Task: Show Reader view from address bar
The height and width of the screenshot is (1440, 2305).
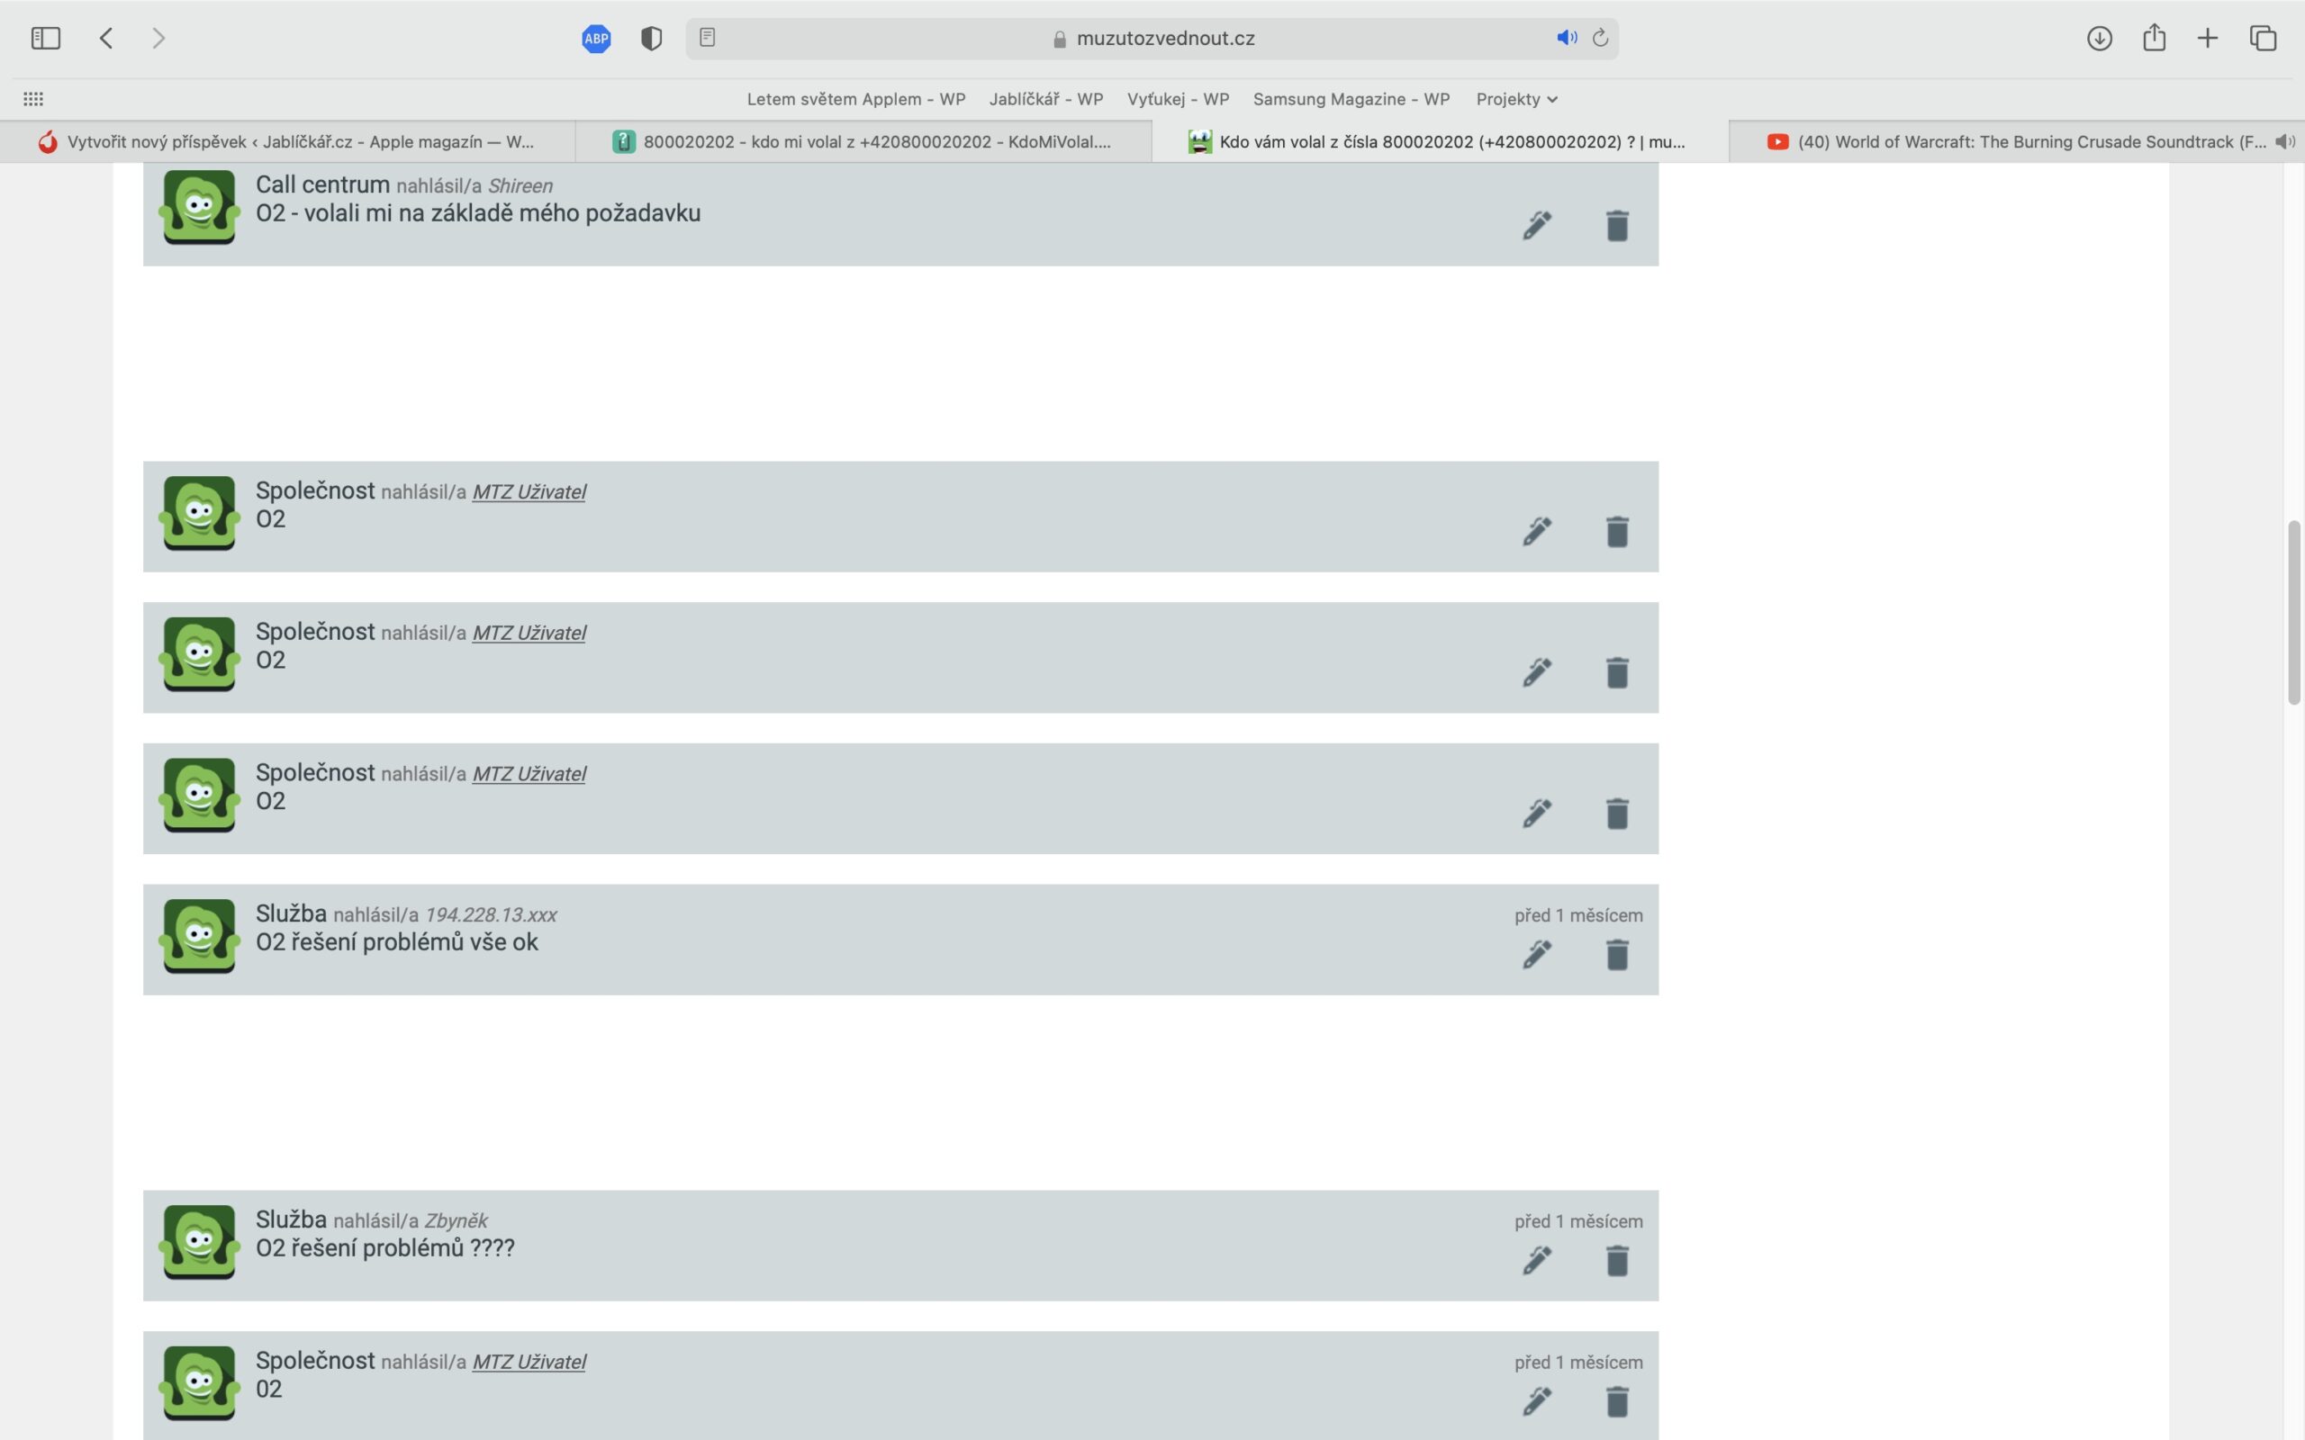Action: tap(707, 38)
